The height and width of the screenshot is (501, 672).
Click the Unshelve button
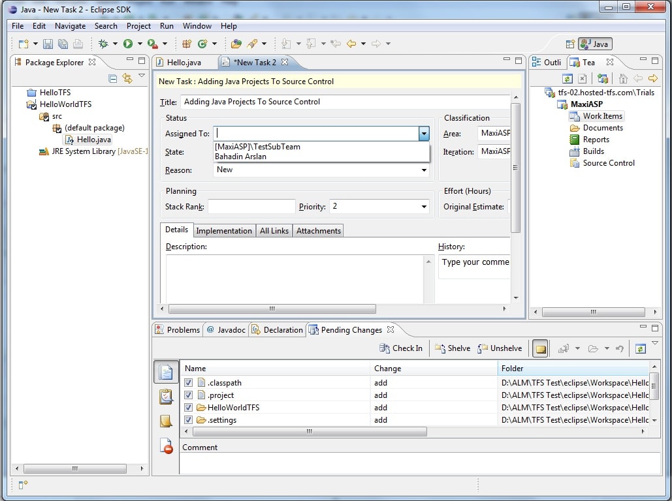click(x=500, y=348)
